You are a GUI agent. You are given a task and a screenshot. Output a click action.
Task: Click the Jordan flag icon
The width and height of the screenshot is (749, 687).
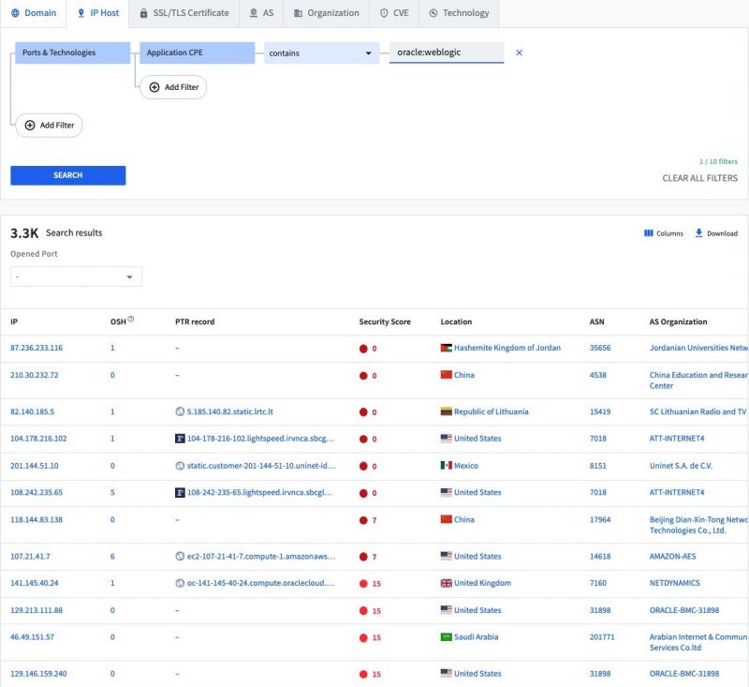(446, 348)
